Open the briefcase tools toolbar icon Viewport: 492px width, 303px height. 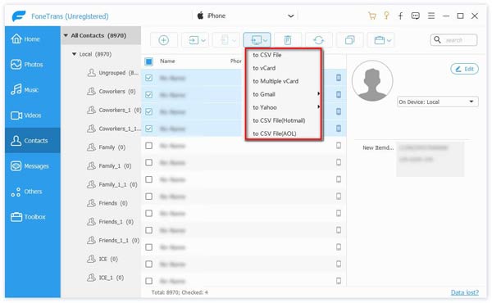pos(381,40)
